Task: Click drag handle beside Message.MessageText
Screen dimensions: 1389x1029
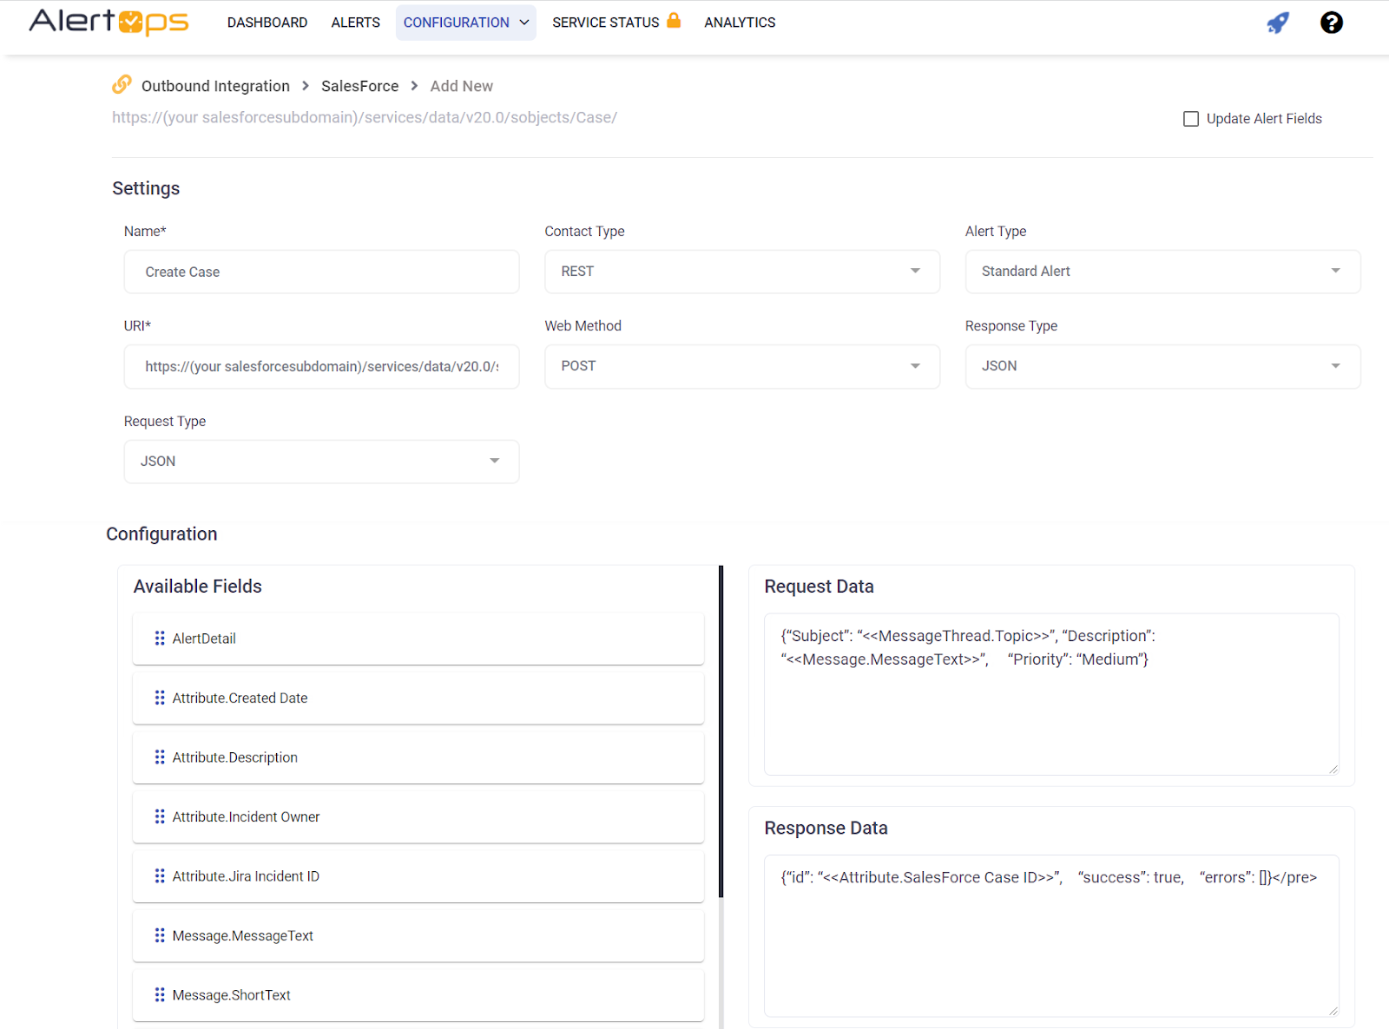Action: click(160, 935)
